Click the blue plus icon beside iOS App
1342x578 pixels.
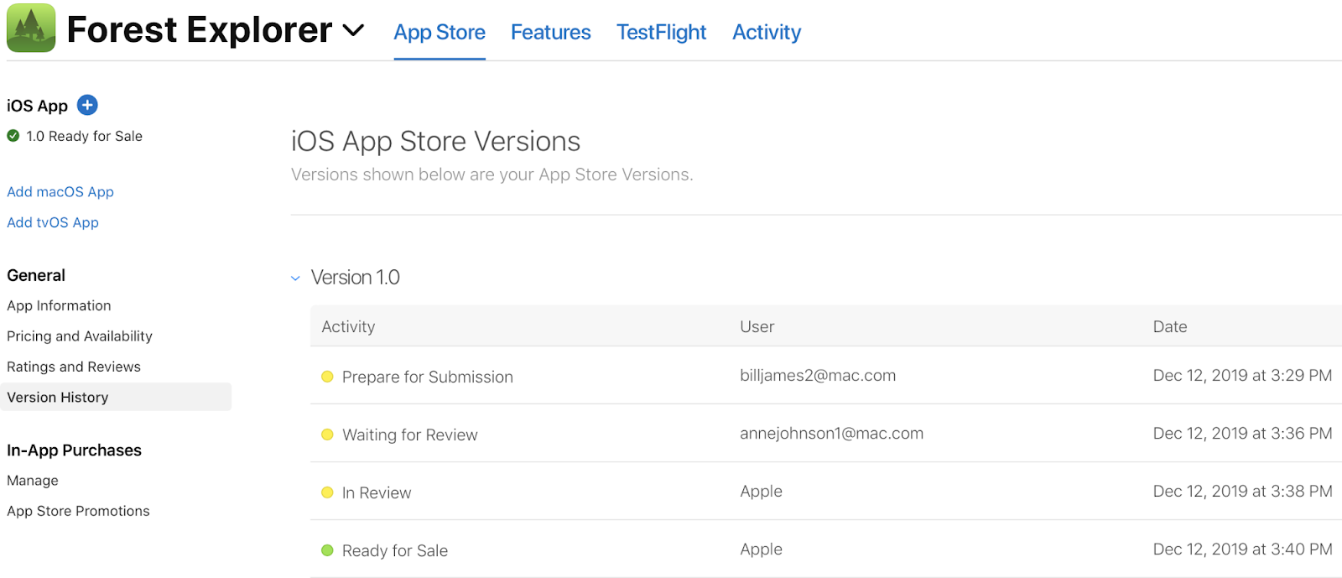click(87, 105)
